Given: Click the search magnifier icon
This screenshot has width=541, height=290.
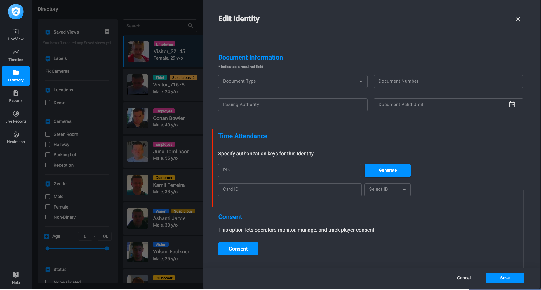Looking at the screenshot, I should (x=190, y=26).
